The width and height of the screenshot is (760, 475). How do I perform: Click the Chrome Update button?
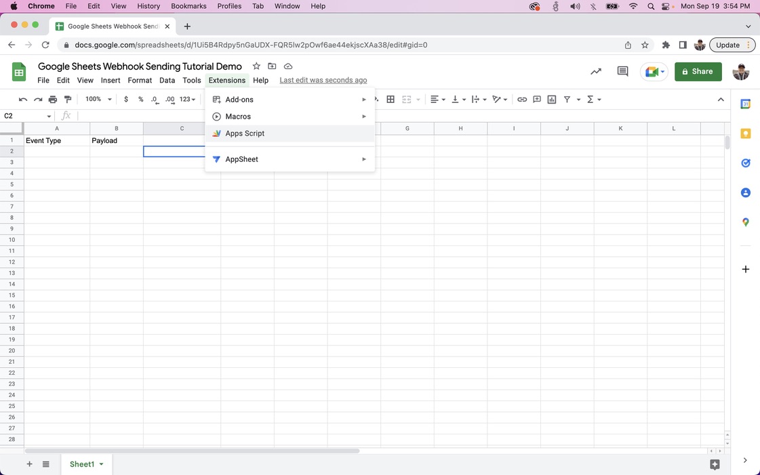(x=732, y=45)
